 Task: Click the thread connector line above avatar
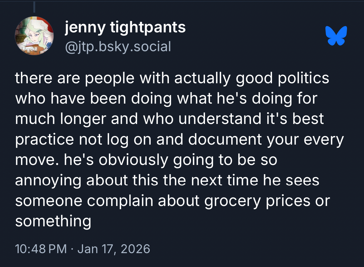pyautogui.click(x=34, y=7)
